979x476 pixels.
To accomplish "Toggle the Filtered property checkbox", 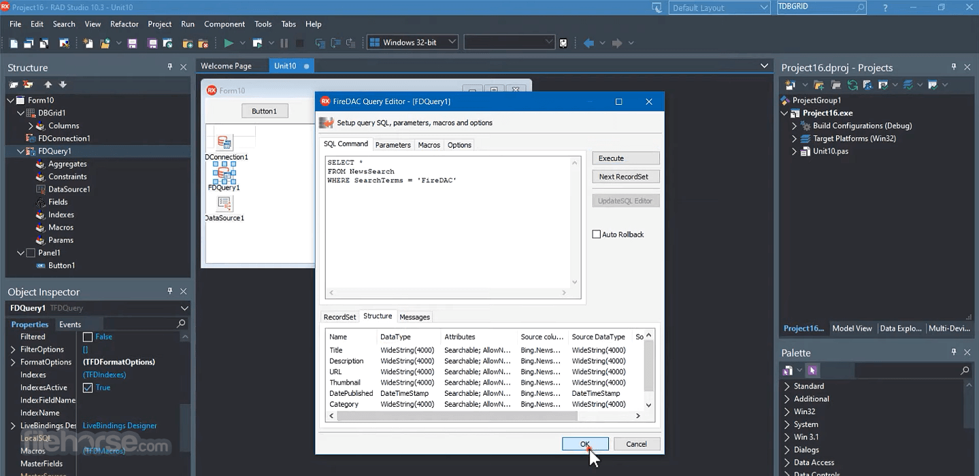I will (x=88, y=337).
